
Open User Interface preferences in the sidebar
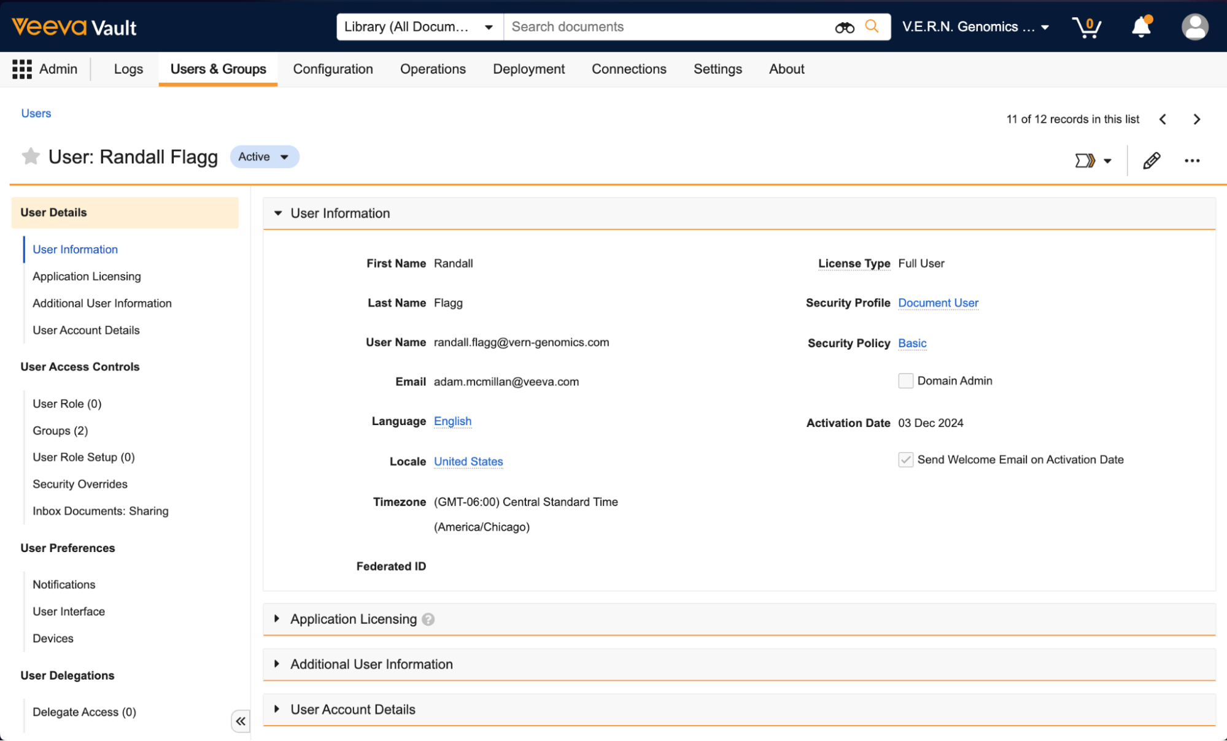69,612
